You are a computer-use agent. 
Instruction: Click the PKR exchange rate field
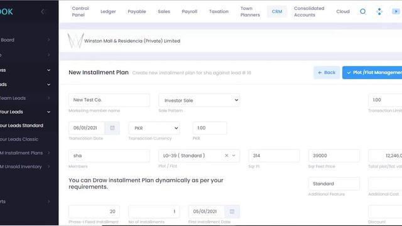210,128
